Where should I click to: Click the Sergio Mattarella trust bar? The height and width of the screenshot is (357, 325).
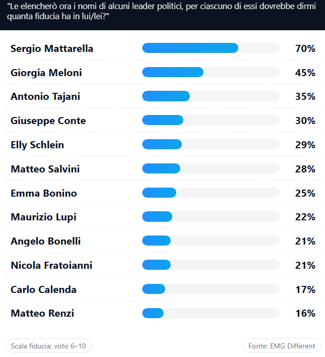(211, 48)
